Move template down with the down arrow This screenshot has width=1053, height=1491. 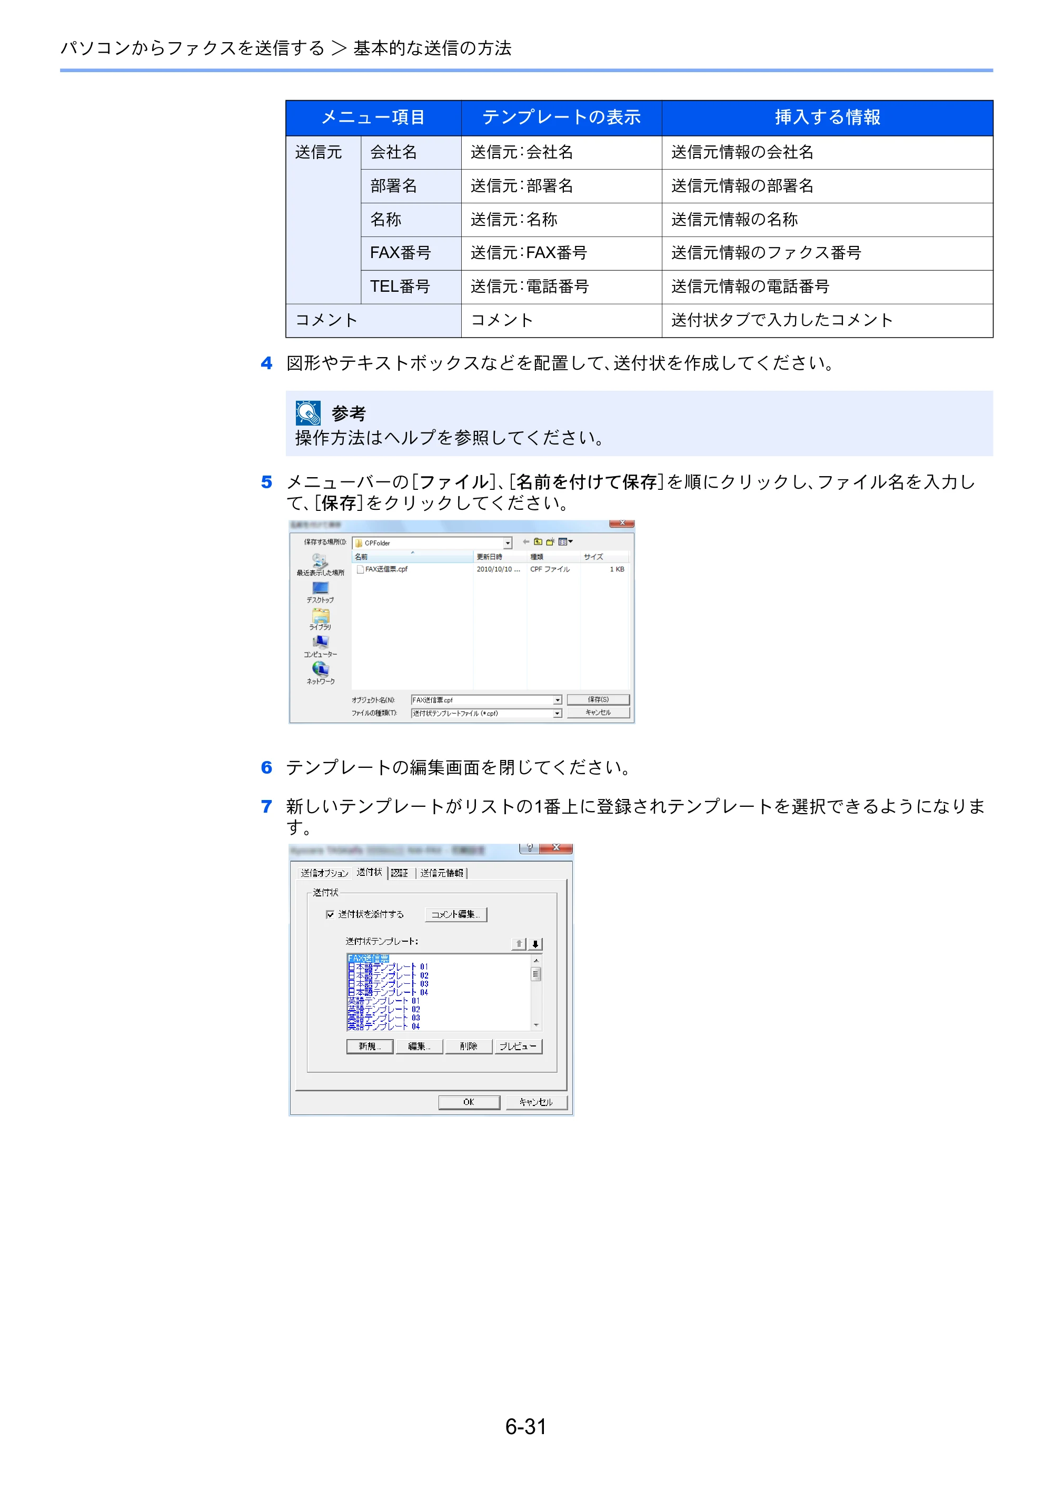coord(535,944)
